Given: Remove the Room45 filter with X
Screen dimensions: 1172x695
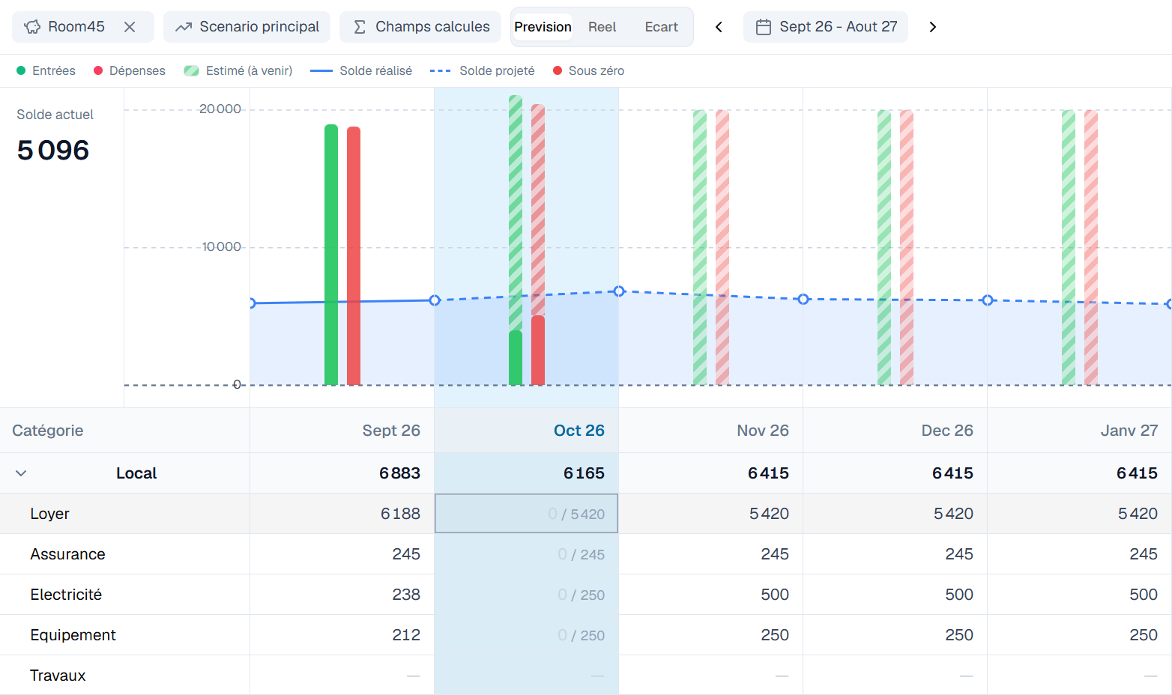Looking at the screenshot, I should pyautogui.click(x=130, y=27).
